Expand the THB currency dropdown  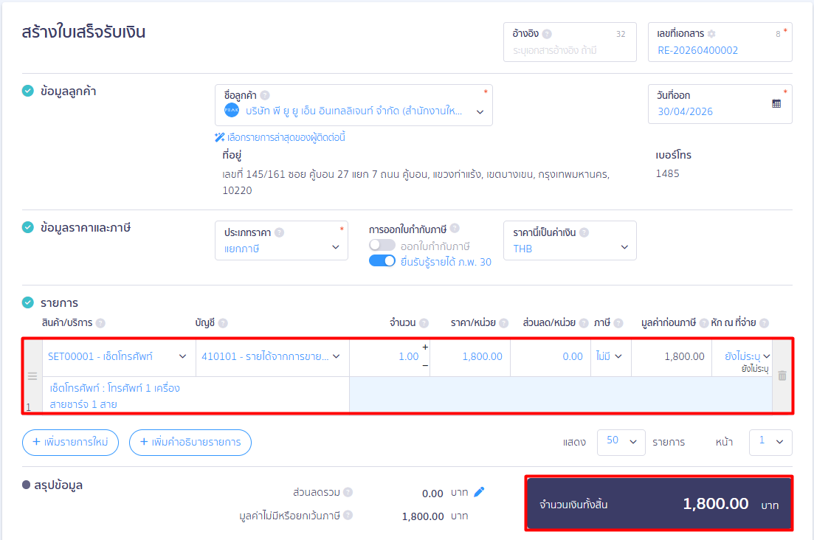[x=569, y=249]
